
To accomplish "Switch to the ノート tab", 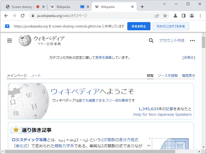I will pyautogui.click(x=36, y=75).
